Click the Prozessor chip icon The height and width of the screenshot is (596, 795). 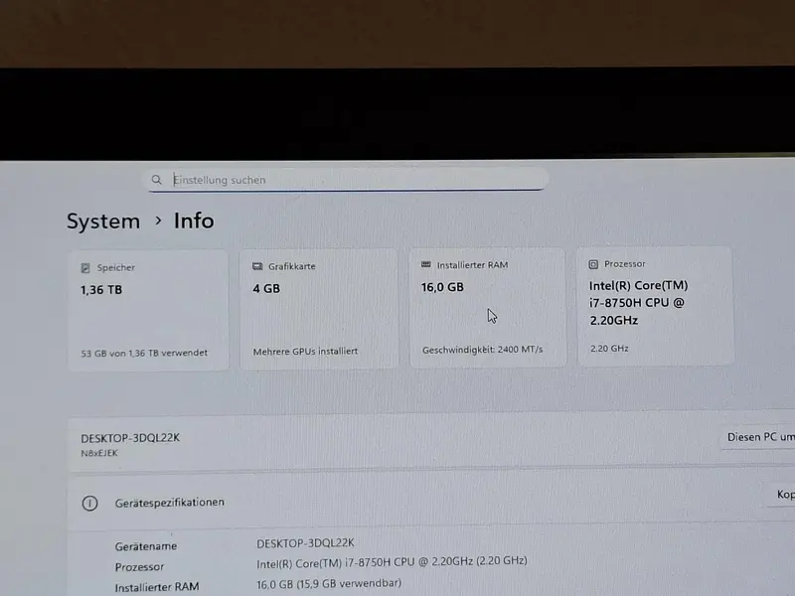593,264
